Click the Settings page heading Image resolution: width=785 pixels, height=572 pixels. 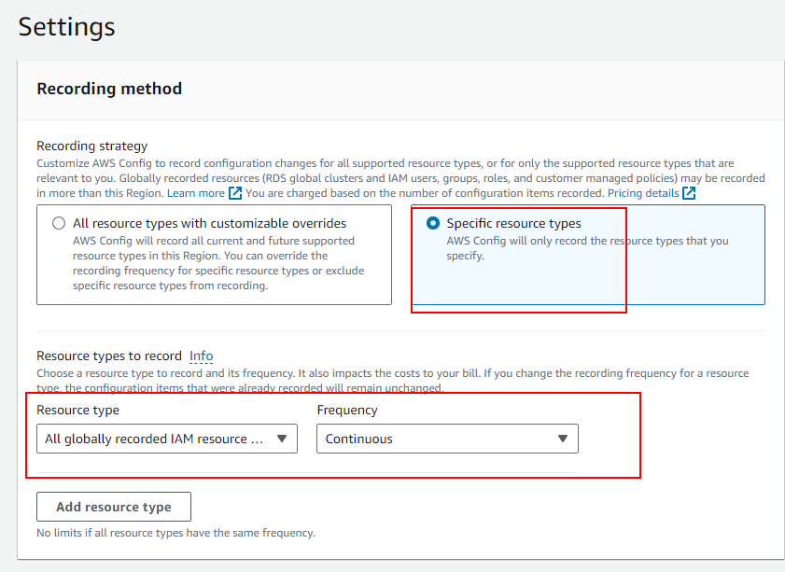[67, 26]
